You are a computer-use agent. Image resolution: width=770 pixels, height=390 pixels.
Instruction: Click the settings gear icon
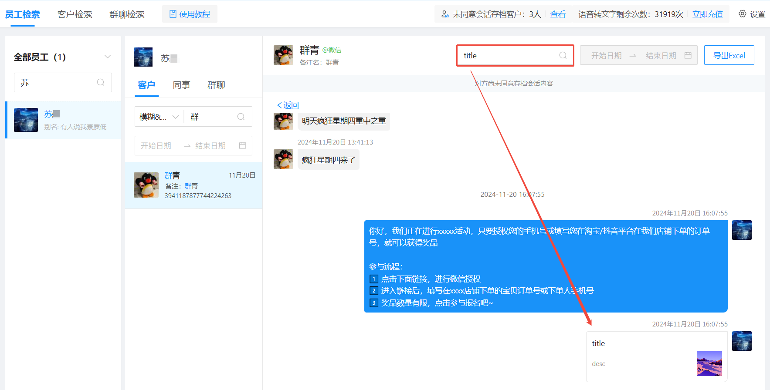(x=742, y=14)
